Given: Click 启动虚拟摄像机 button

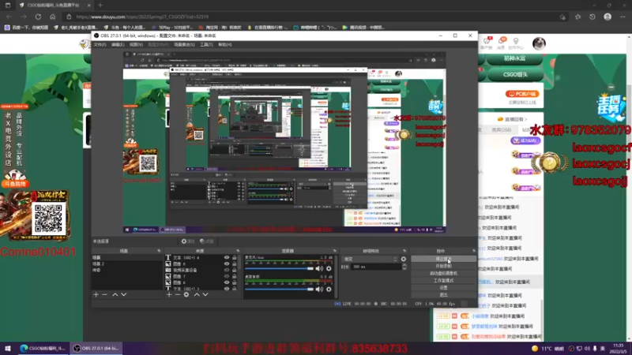Looking at the screenshot, I should tap(443, 273).
